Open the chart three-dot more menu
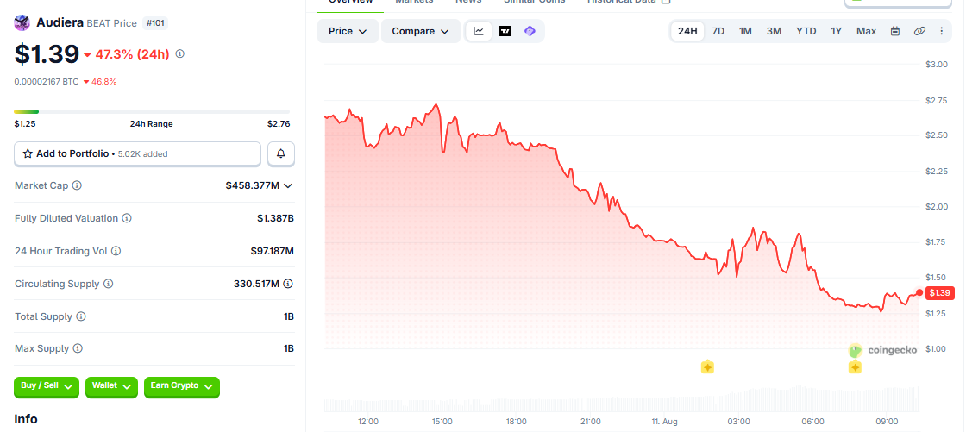This screenshot has height=432, width=966. pyautogui.click(x=941, y=31)
